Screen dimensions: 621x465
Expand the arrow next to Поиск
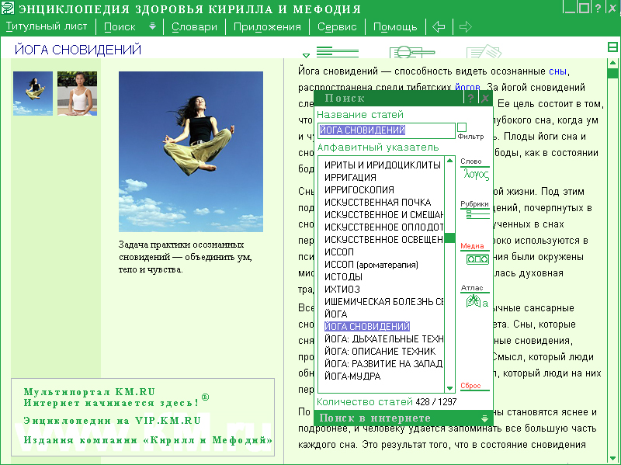coord(152,26)
